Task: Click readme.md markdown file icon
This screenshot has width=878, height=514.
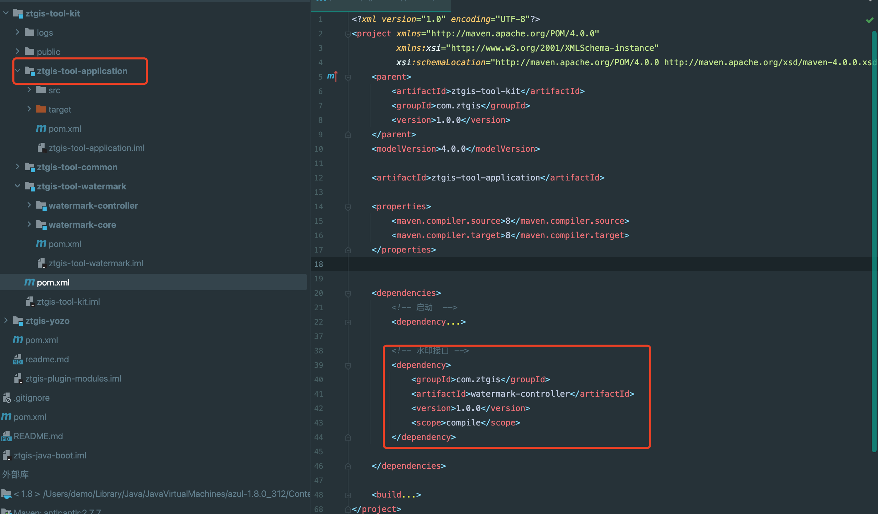Action: 18,359
